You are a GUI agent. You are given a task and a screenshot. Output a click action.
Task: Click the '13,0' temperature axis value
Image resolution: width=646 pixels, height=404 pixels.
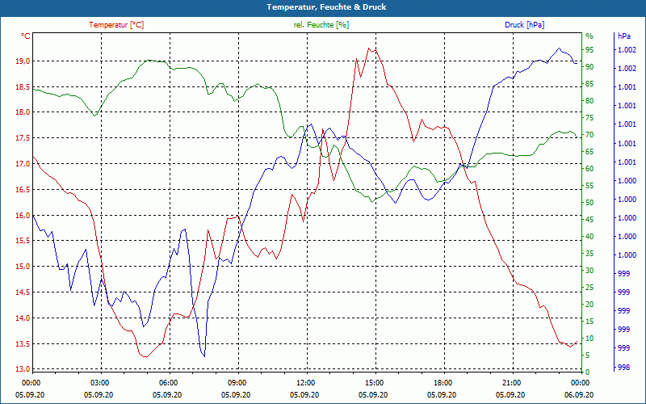coord(23,369)
